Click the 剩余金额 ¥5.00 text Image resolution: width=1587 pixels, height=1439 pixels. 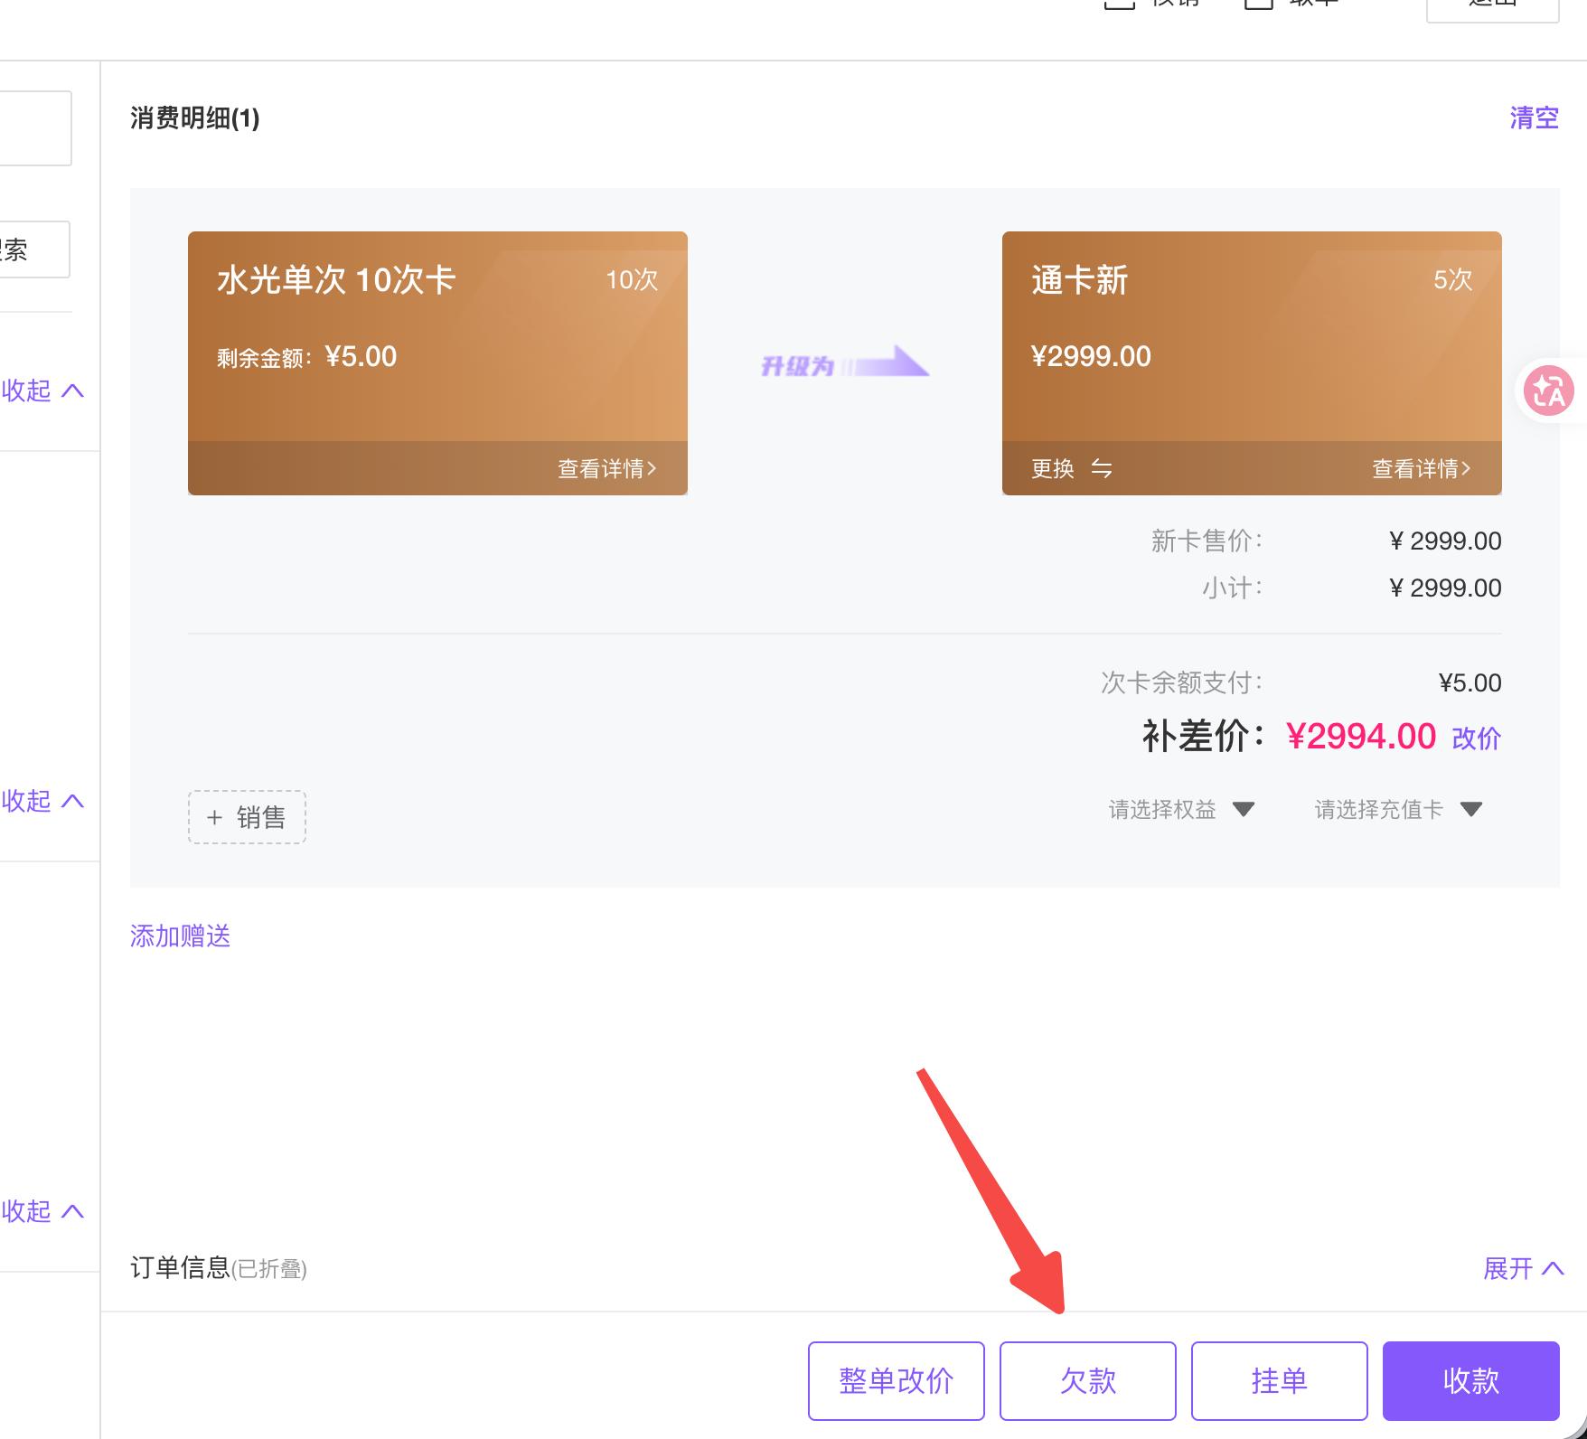pos(306,356)
